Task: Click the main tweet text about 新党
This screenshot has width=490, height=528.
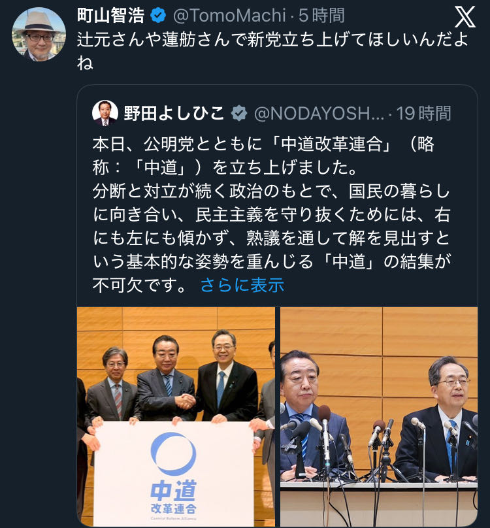Action: (273, 50)
